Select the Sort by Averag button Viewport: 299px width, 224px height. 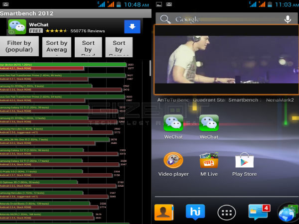[x=56, y=47]
